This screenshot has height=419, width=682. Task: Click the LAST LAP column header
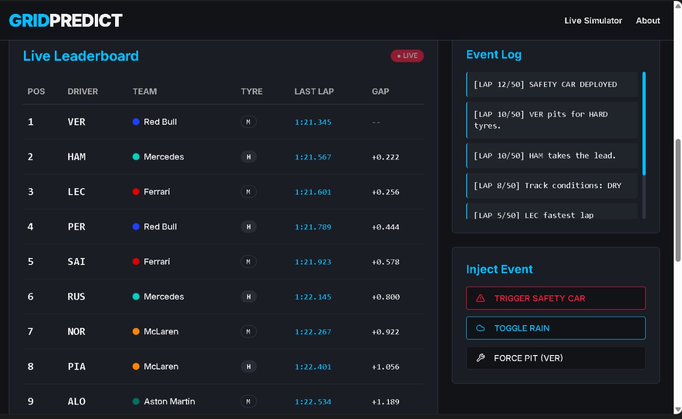[314, 91]
